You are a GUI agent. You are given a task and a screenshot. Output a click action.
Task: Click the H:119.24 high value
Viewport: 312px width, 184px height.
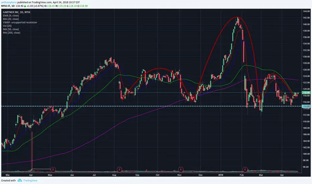[x=61, y=6]
